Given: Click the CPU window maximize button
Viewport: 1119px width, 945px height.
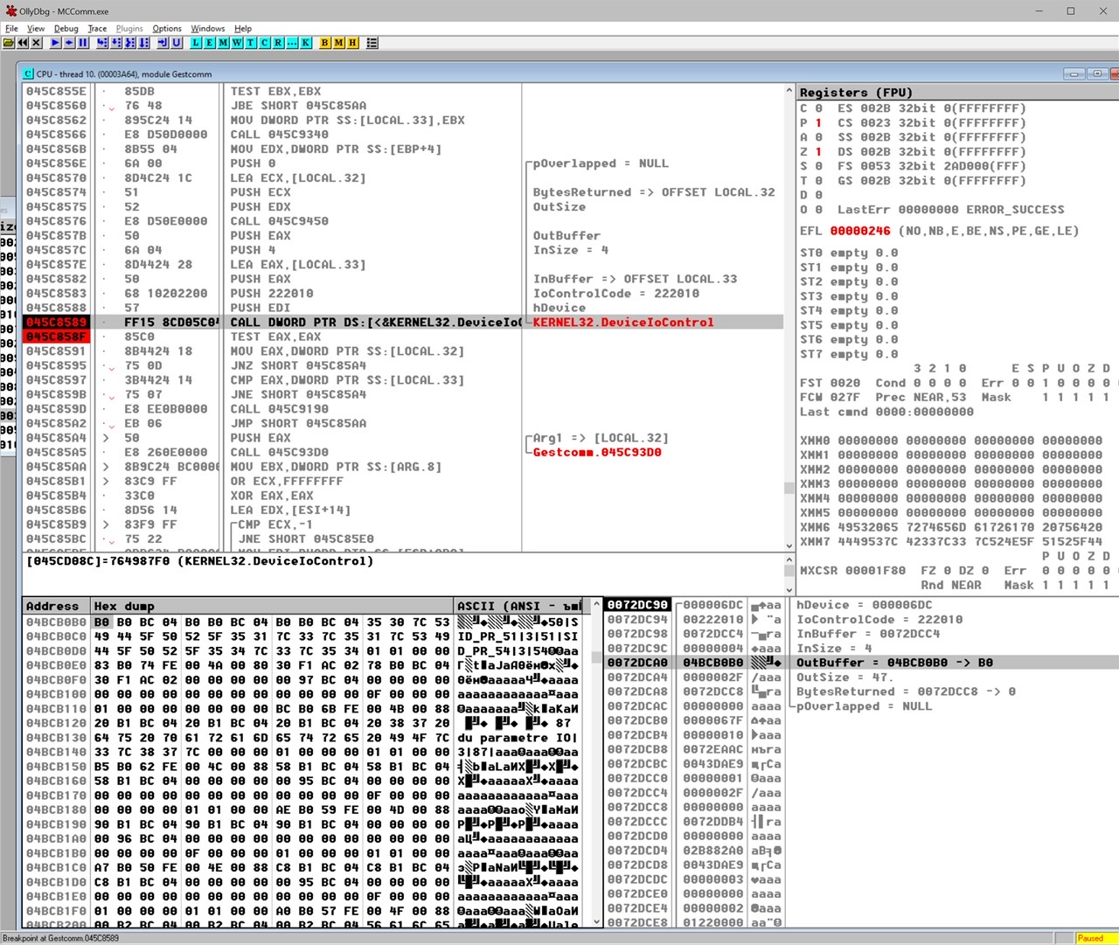Looking at the screenshot, I should click(1097, 73).
